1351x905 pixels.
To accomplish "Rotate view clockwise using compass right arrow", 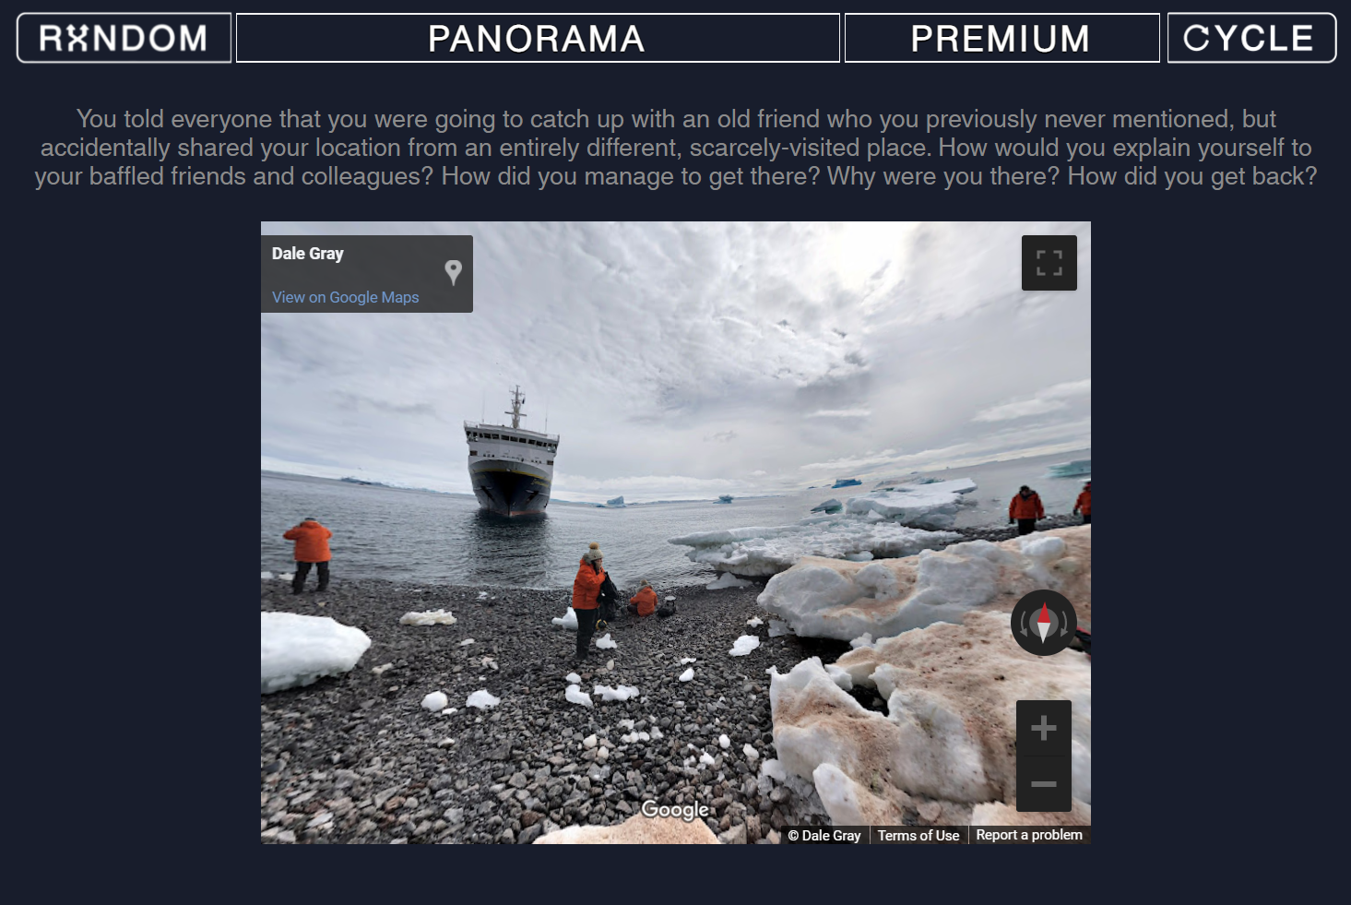I will click(x=1064, y=624).
